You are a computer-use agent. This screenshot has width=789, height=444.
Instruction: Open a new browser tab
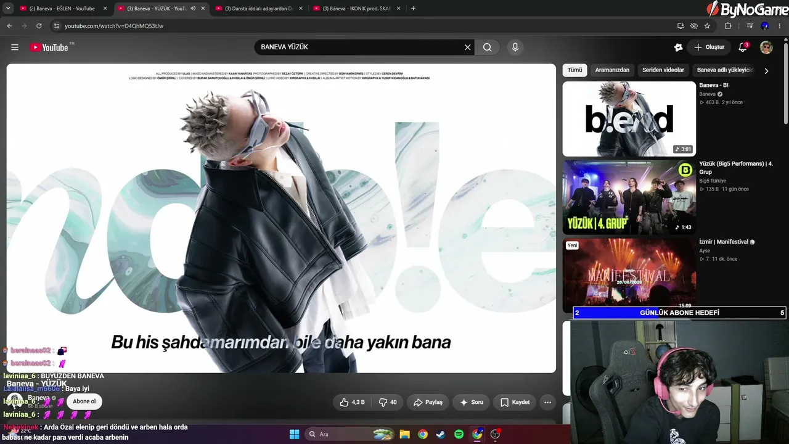(x=413, y=9)
